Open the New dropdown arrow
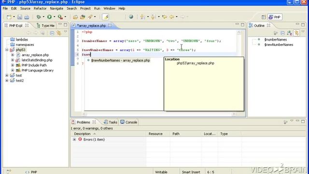 (14, 17)
